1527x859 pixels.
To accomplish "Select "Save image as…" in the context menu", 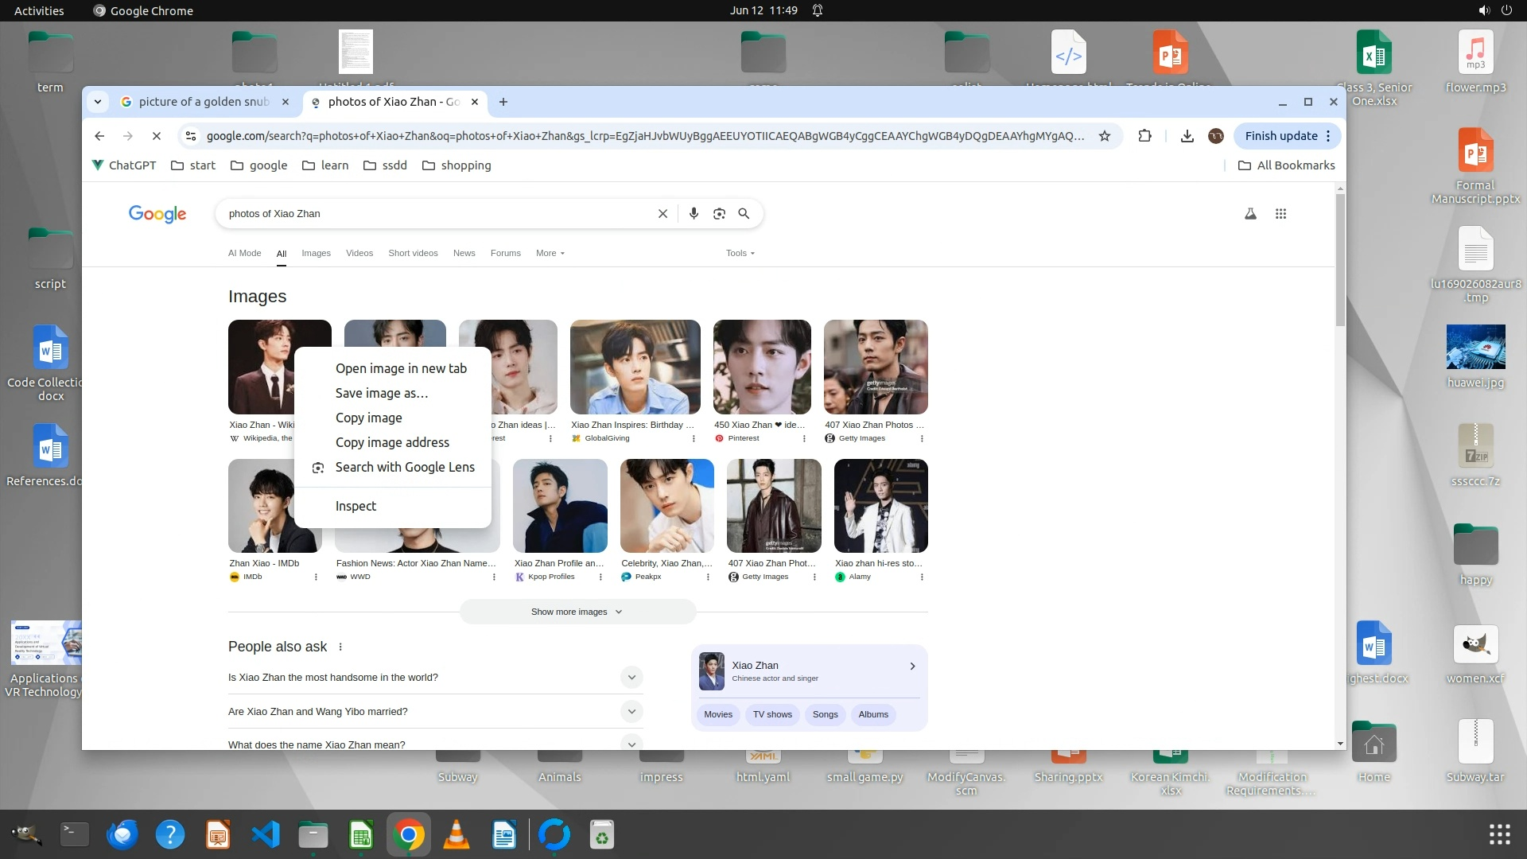I will (382, 393).
